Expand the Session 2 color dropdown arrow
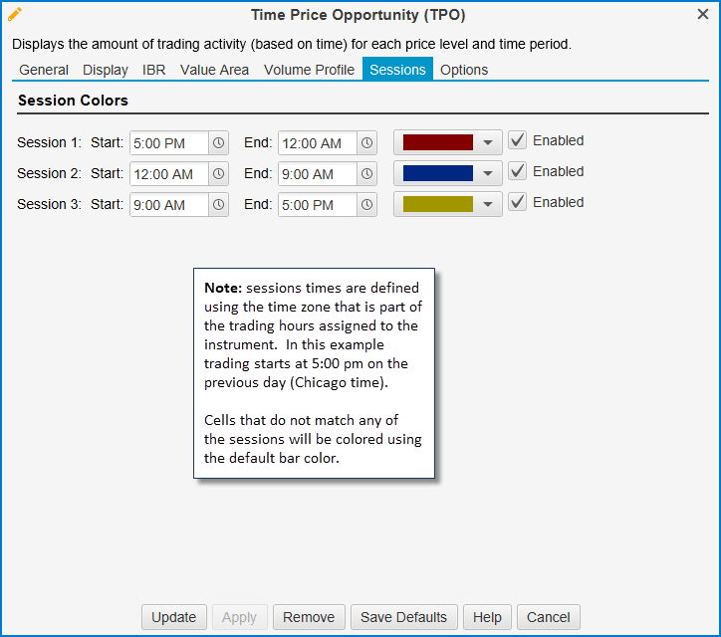 (x=487, y=174)
